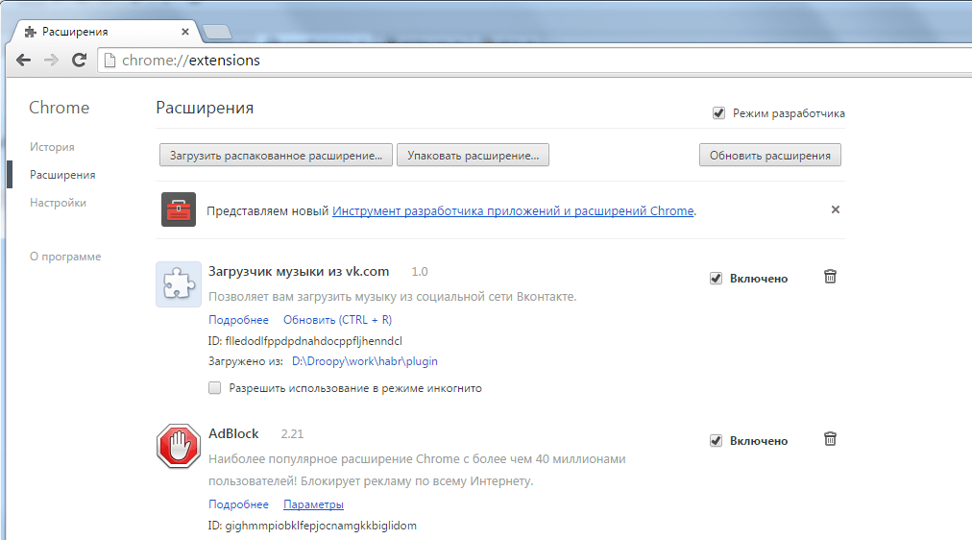
Task: Close the Расширения browser tab
Action: (184, 32)
